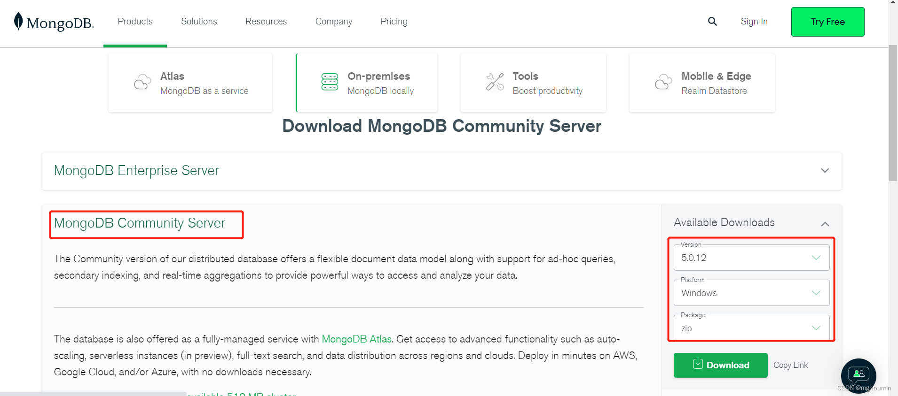This screenshot has height=396, width=898.
Task: Open the Products menu
Action: point(135,22)
